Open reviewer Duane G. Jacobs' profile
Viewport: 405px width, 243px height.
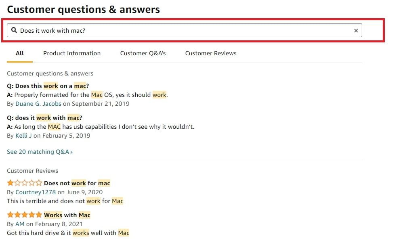coord(38,103)
